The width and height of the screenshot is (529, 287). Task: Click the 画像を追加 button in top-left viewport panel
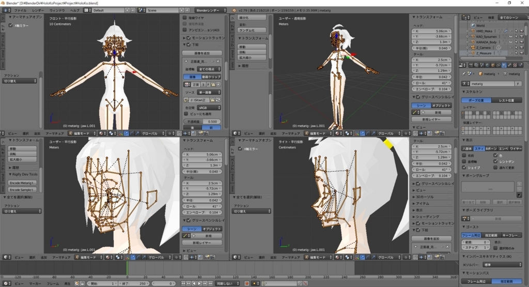pyautogui.click(x=202, y=53)
